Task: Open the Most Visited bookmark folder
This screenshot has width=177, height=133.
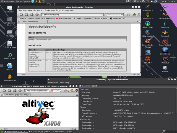Action: (x=34, y=18)
